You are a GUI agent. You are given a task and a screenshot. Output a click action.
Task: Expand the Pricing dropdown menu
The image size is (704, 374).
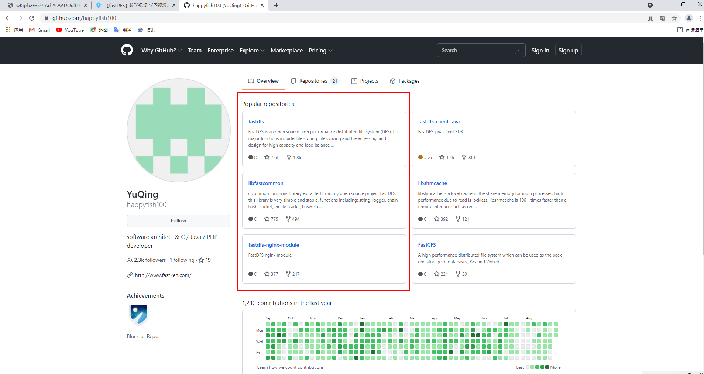[x=320, y=50]
